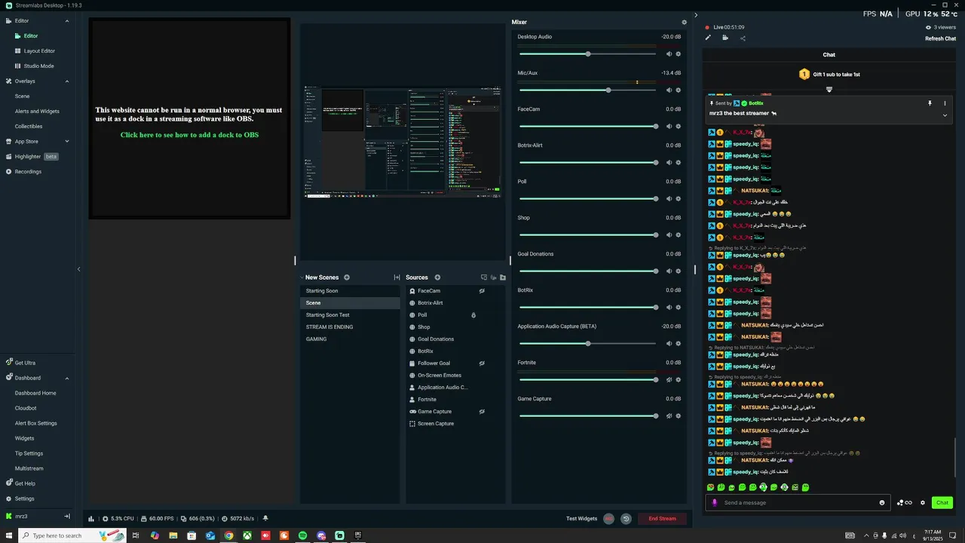Click camera clip icon above chat
This screenshot has width=965, height=543.
coord(725,38)
